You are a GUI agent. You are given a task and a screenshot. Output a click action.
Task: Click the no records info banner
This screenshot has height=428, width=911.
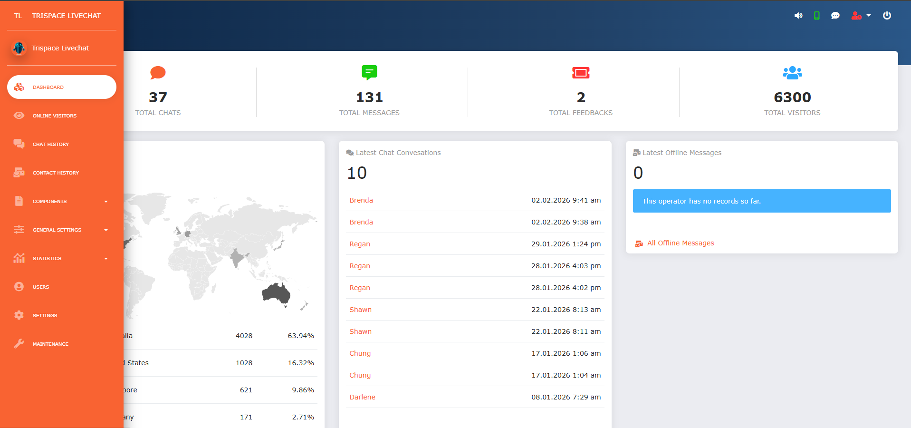click(761, 201)
